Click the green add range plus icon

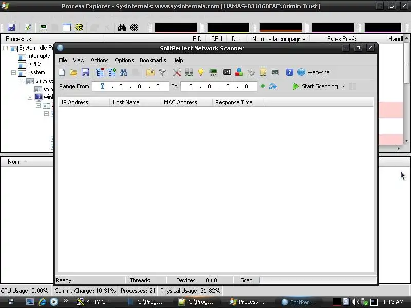pyautogui.click(x=263, y=86)
